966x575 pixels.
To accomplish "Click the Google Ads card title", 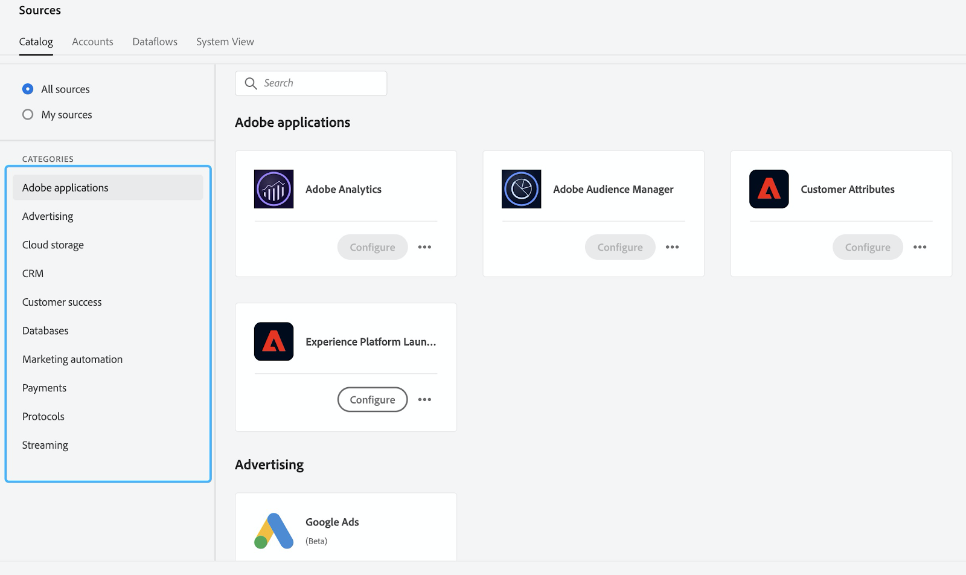I will tap(332, 522).
